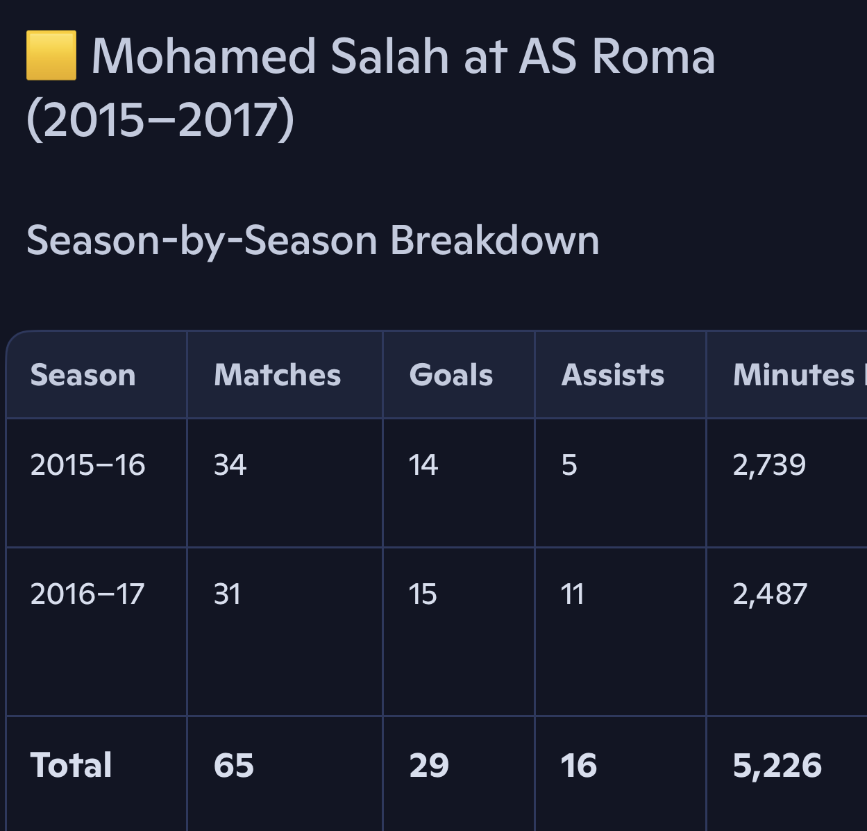Select the Matches column header
Viewport: 867px width, 831px height.
pyautogui.click(x=278, y=375)
